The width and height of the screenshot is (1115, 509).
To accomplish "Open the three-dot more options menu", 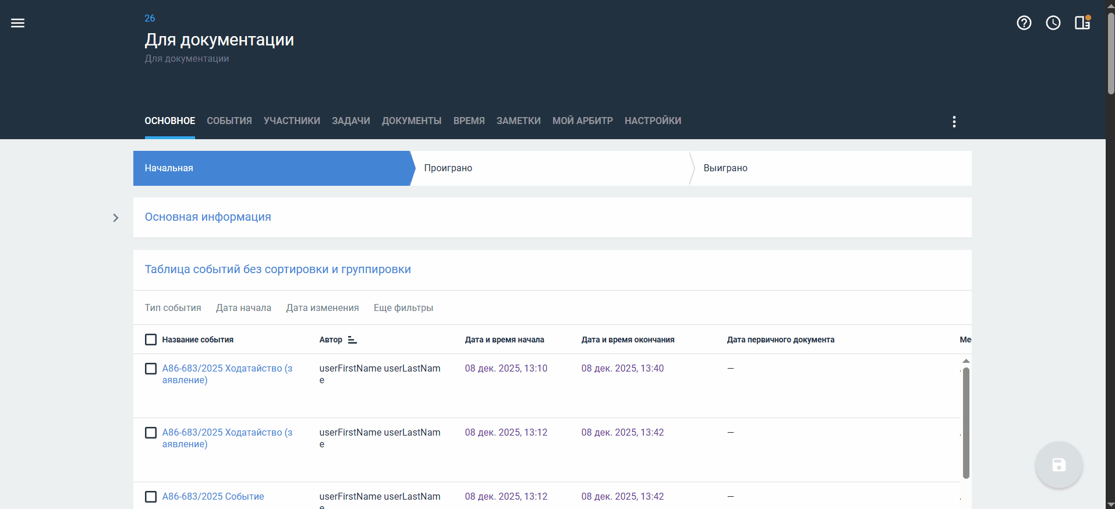I will [x=954, y=121].
